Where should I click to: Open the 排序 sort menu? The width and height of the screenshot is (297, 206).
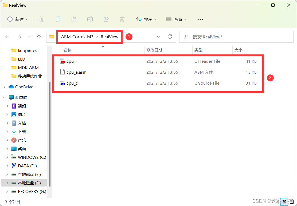coord(146,19)
